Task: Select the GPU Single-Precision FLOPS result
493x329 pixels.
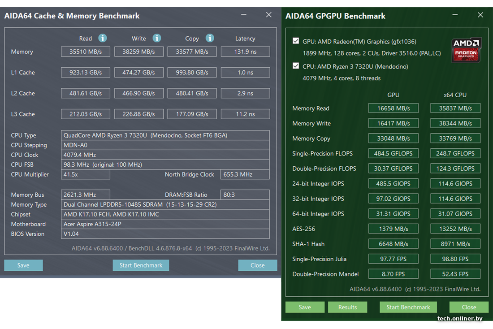Action: [393, 153]
